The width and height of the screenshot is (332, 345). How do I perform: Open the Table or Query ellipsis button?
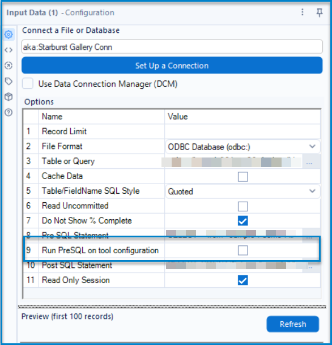pyautogui.click(x=309, y=161)
